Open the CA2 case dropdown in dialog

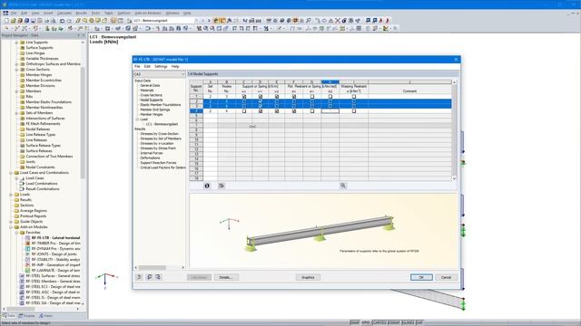182,74
